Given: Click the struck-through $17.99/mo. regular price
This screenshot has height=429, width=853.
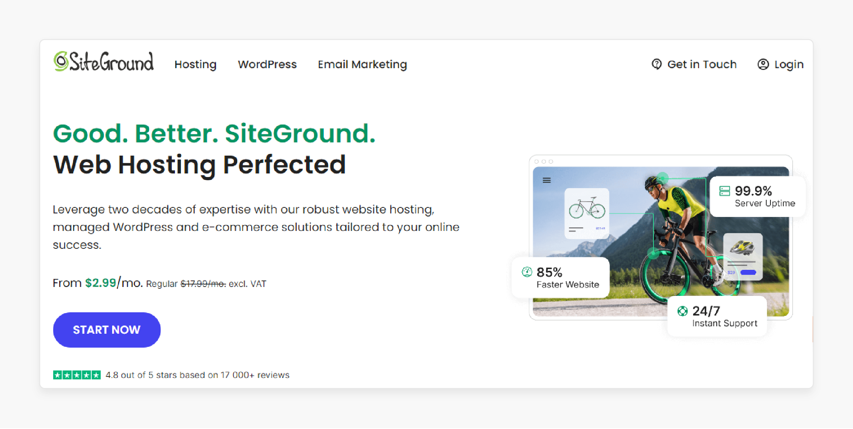Looking at the screenshot, I should 203,284.
